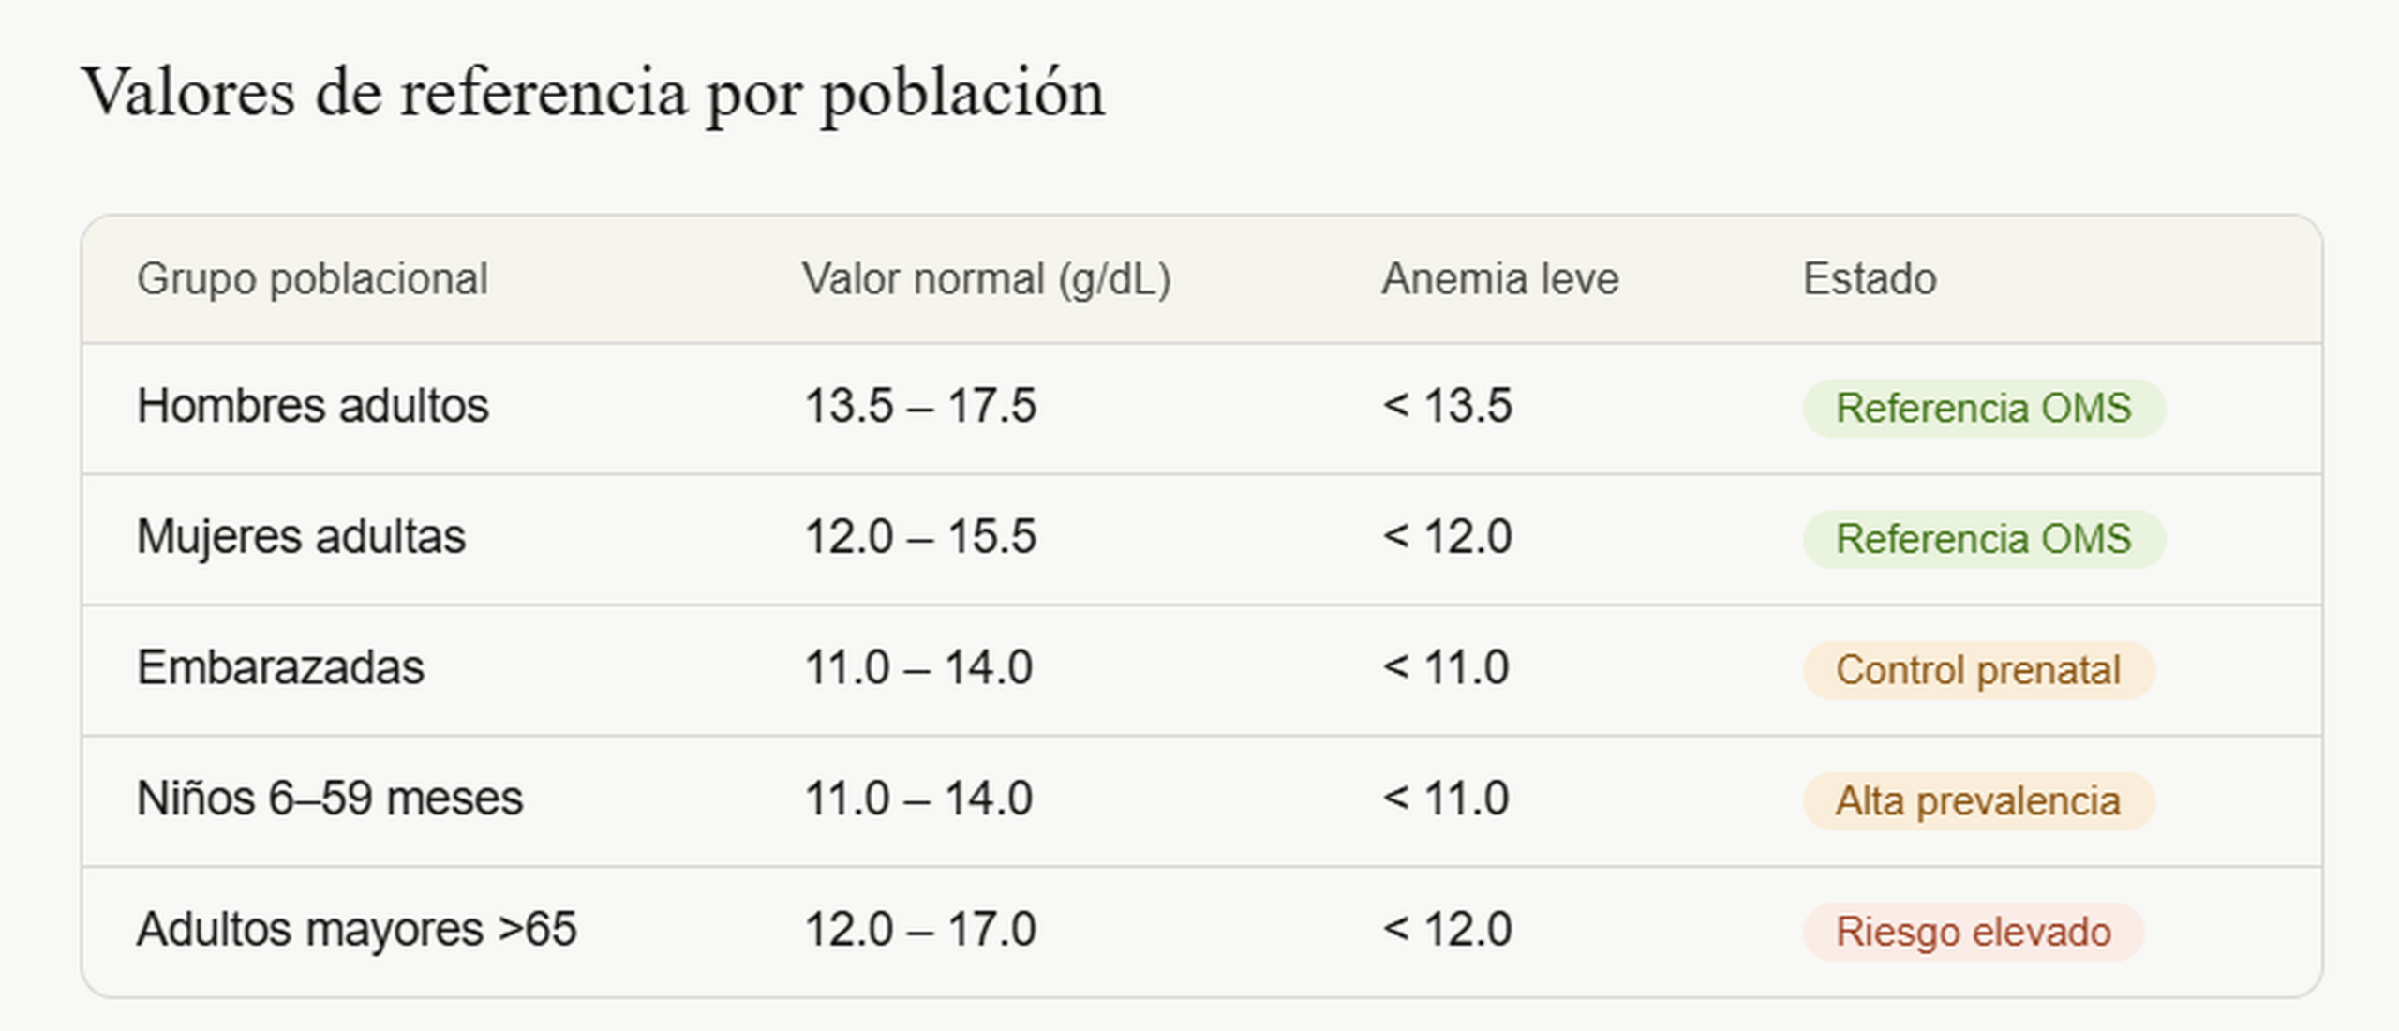
Task: Click Referencia OMS badge for Mujeres adultas
Action: (1984, 539)
